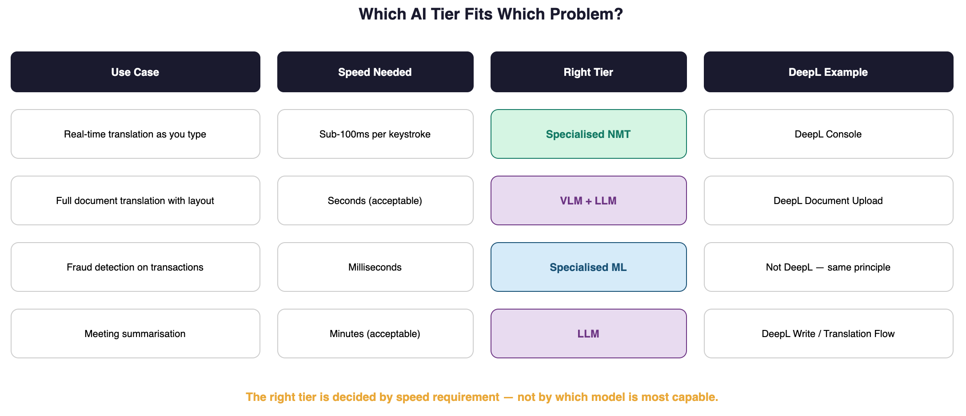The image size is (966, 416).
Task: Select the DeepL Example header
Action: 829,72
